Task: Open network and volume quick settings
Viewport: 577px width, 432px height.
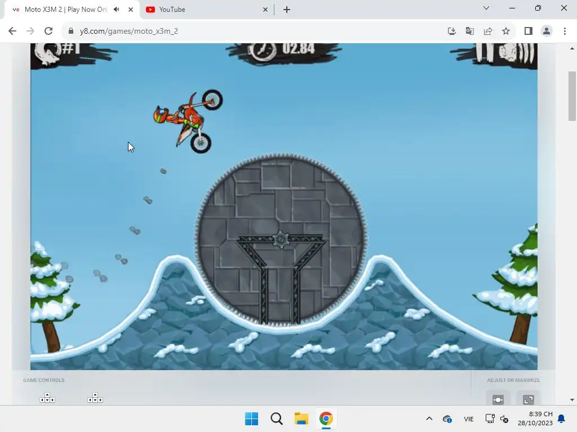Action: 497,418
